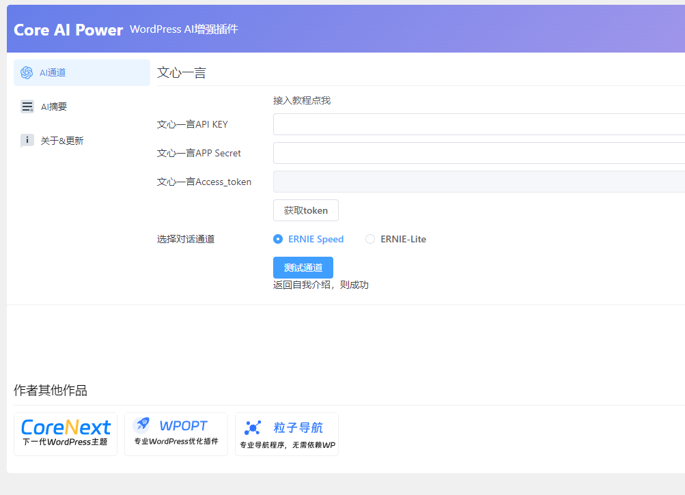Open the 关于&更新 menu item
The width and height of the screenshot is (685, 495).
pyautogui.click(x=82, y=140)
